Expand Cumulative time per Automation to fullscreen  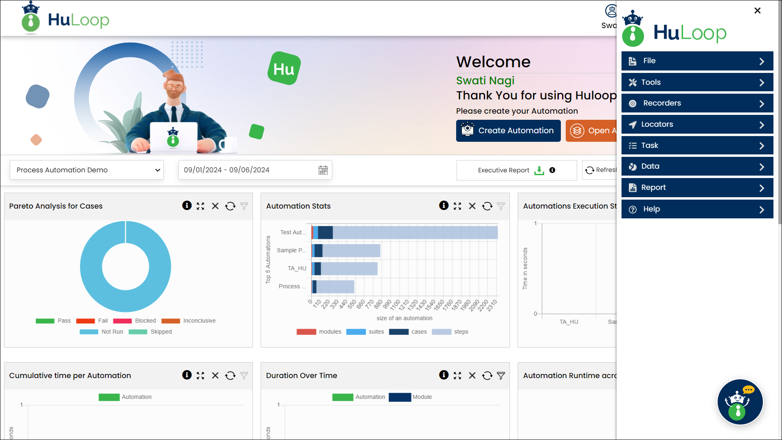pos(200,376)
